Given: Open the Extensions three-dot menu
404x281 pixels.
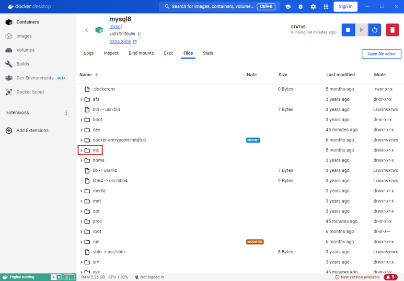Looking at the screenshot, I should tap(66, 113).
